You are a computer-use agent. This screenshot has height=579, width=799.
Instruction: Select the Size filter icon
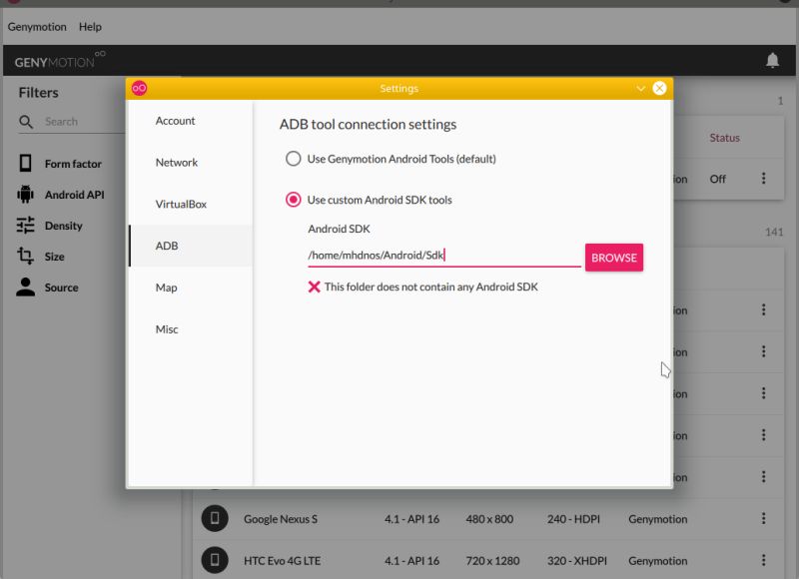pyautogui.click(x=26, y=257)
